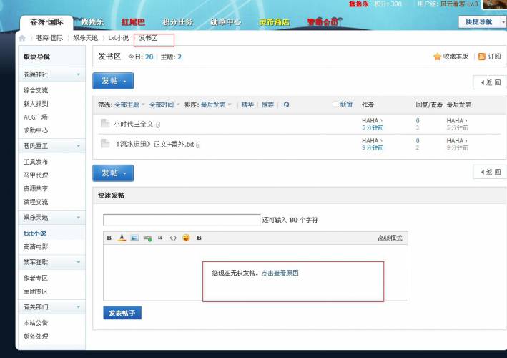Open the 全部主题 filter dropdown

129,105
